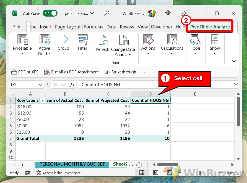The height and width of the screenshot is (183, 247).
Task: Switch to Page Layout view
Action: click(x=156, y=173)
